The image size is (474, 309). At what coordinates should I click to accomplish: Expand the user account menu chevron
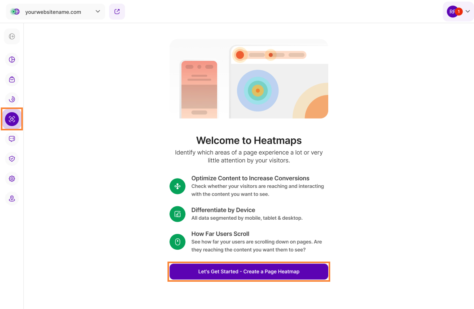pos(468,11)
